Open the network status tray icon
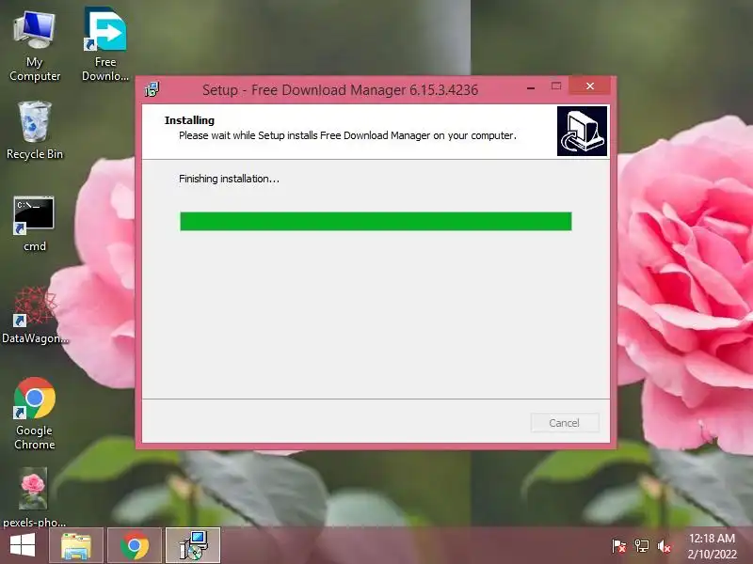753x564 pixels. pos(642,546)
